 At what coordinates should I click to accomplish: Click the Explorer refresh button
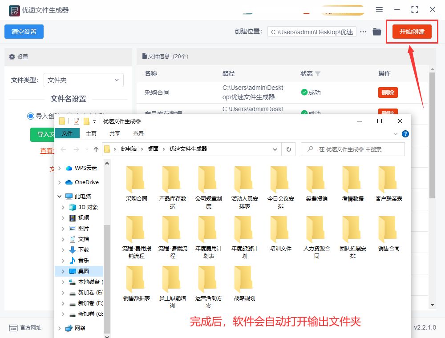pyautogui.click(x=288, y=149)
